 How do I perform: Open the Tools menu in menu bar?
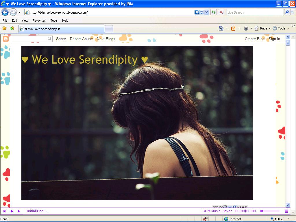click(54, 21)
